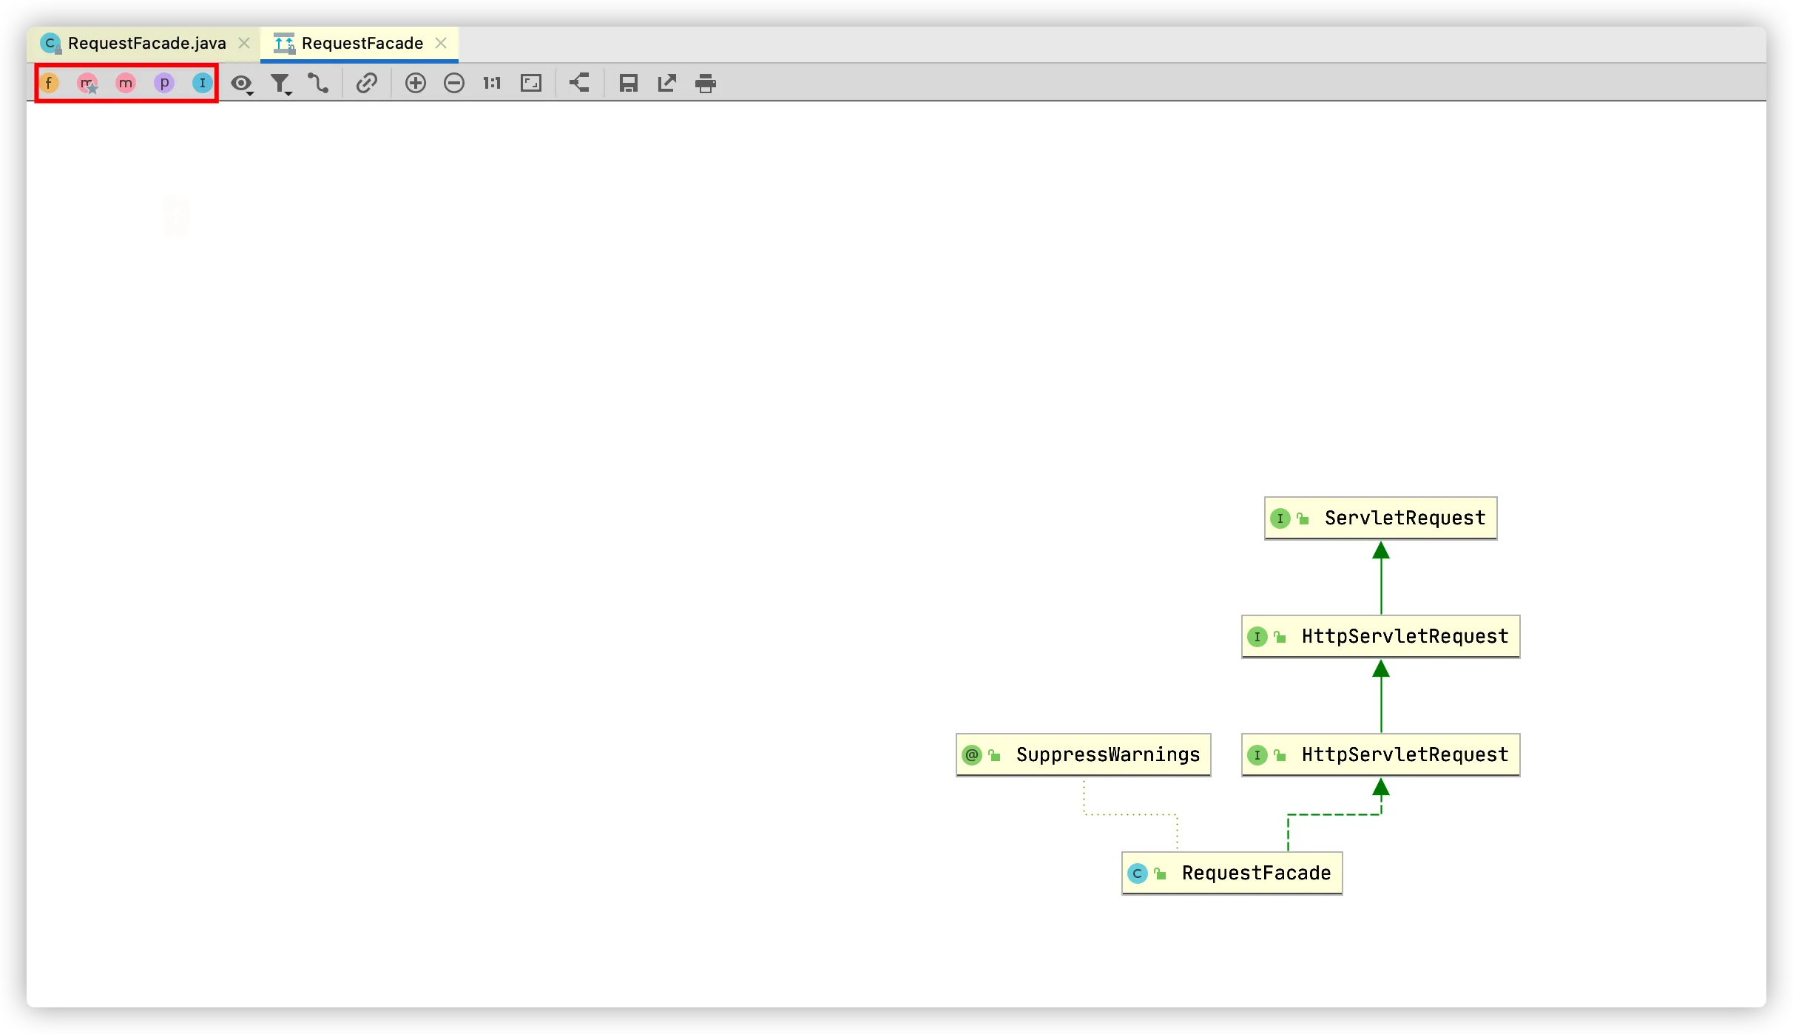1793x1034 pixels.
Task: Click the inheritance arrow into ServletRequest
Action: [1381, 578]
